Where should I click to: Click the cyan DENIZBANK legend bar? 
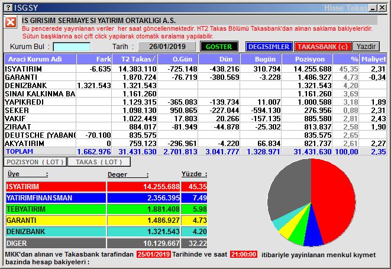pyautogui.click(x=56, y=232)
